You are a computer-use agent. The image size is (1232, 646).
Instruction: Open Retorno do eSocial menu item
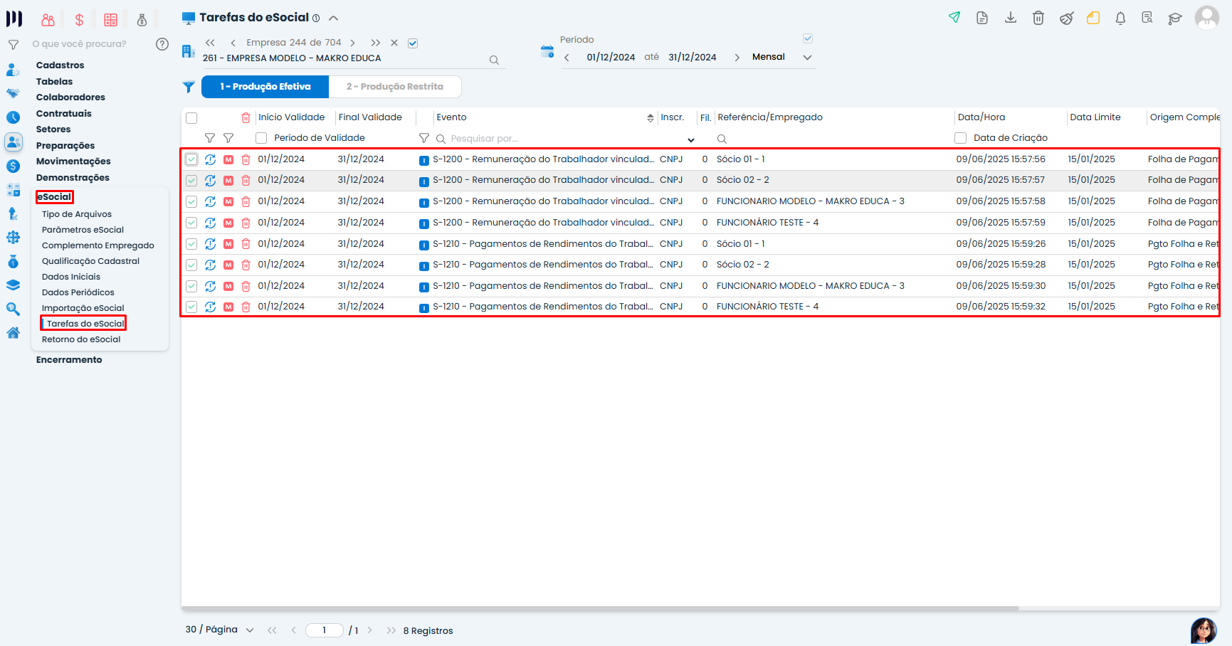pos(81,339)
